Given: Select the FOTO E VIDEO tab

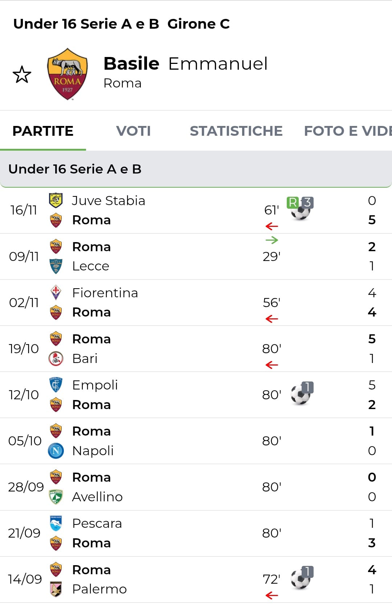Looking at the screenshot, I should tap(347, 131).
